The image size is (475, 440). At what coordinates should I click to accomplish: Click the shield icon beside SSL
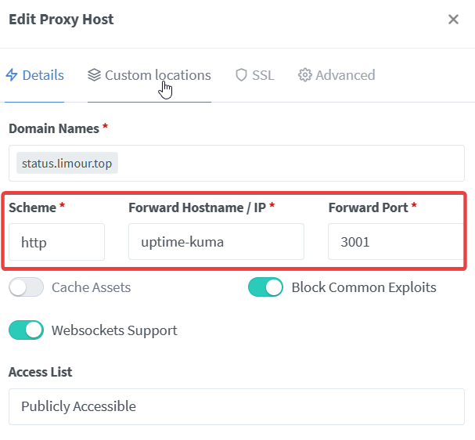pos(242,75)
